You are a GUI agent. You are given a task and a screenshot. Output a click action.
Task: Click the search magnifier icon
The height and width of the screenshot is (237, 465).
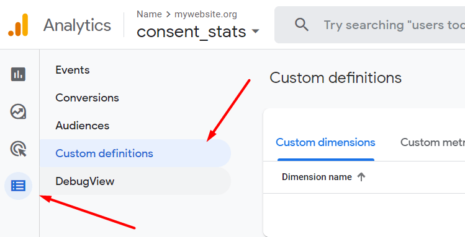tap(302, 25)
